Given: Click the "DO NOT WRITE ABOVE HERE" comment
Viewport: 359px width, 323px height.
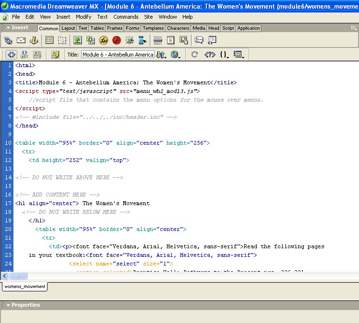Looking at the screenshot, I should pos(69,177).
